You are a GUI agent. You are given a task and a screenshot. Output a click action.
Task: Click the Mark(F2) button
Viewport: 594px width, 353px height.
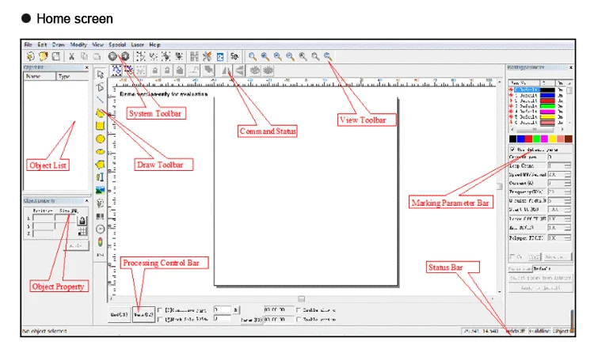(x=143, y=314)
